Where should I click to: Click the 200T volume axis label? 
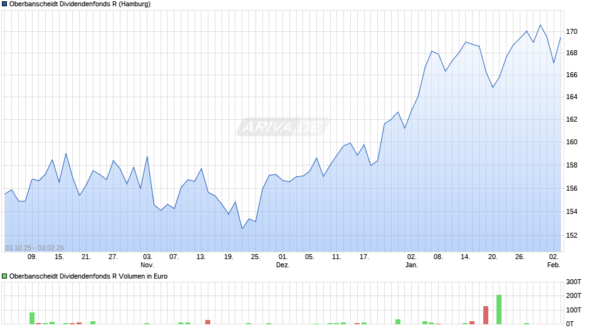coord(574,295)
